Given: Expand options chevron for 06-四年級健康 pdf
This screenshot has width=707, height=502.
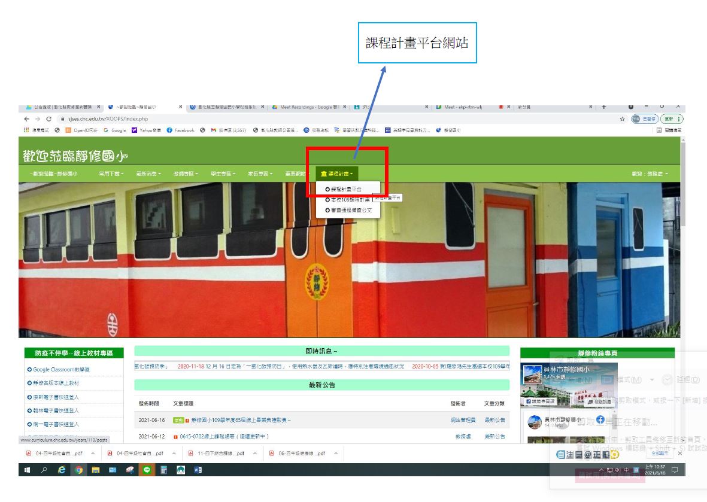Looking at the screenshot, I should [336, 454].
